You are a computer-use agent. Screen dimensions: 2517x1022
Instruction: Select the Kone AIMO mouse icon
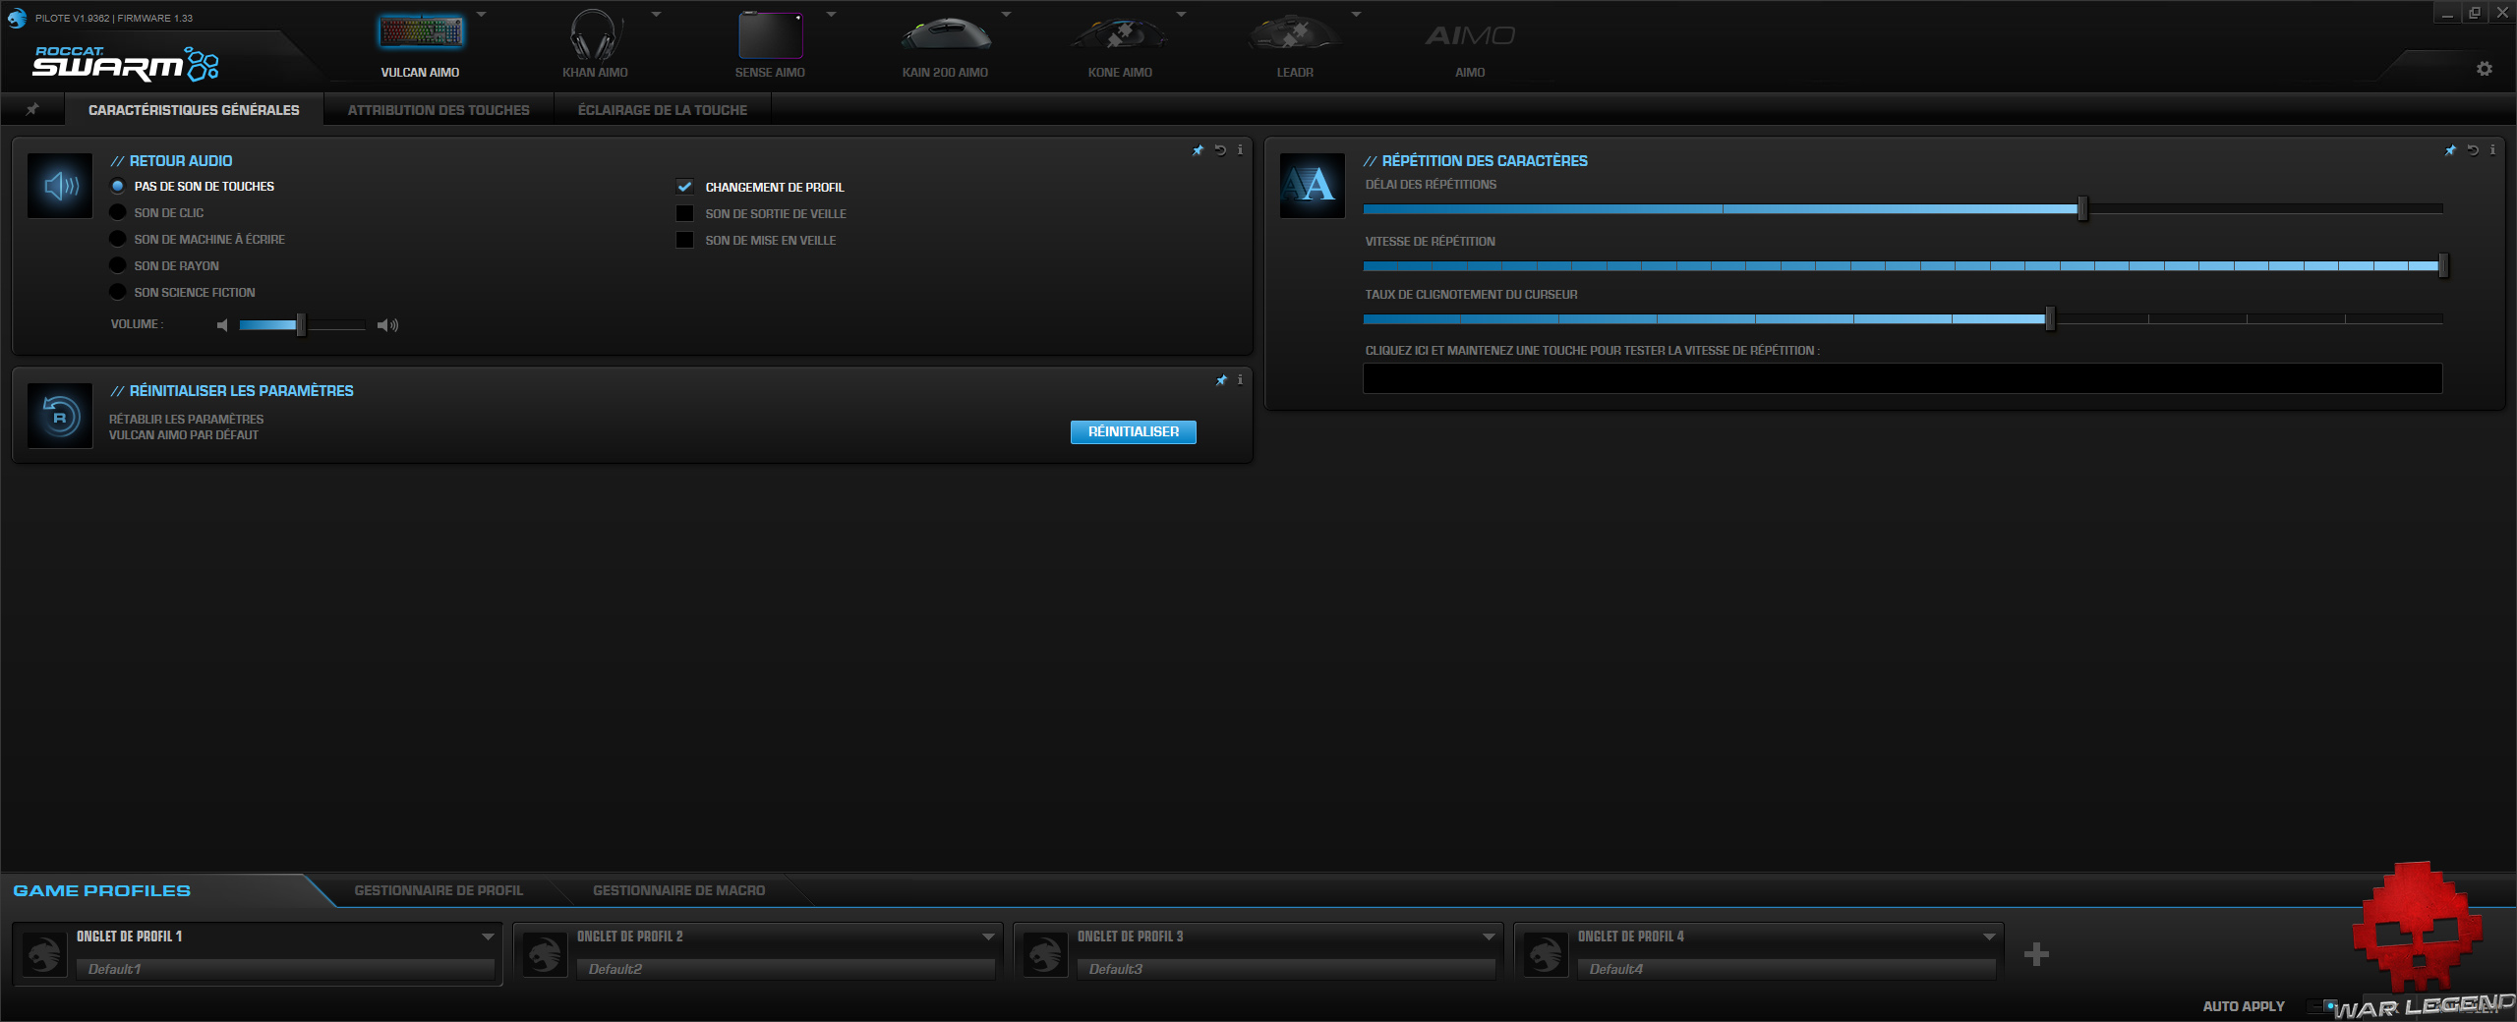click(1120, 35)
